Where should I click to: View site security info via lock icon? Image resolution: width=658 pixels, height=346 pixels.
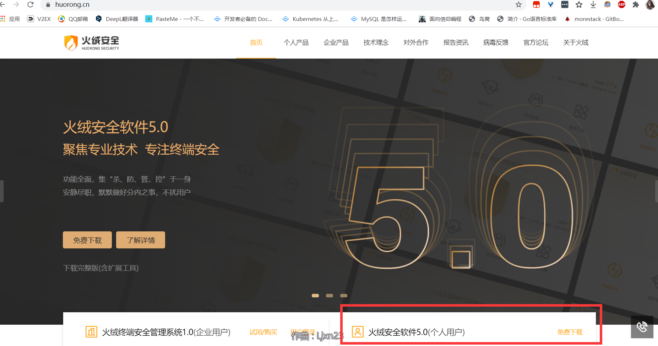(x=48, y=5)
